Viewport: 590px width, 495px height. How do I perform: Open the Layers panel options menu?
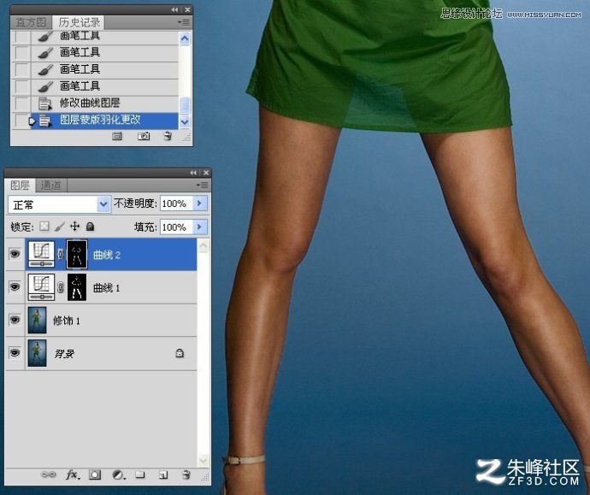tap(203, 185)
